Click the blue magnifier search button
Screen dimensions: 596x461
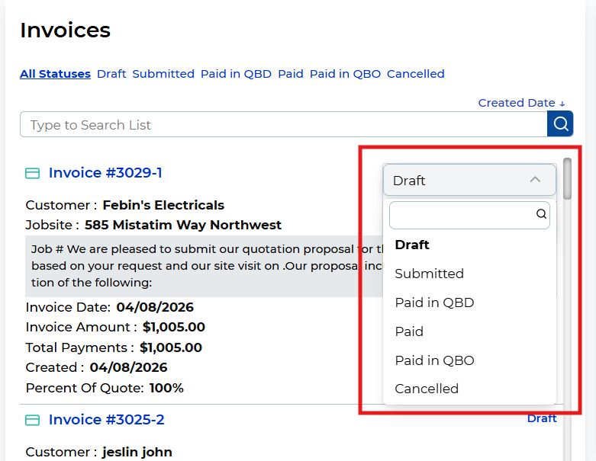pyautogui.click(x=560, y=124)
